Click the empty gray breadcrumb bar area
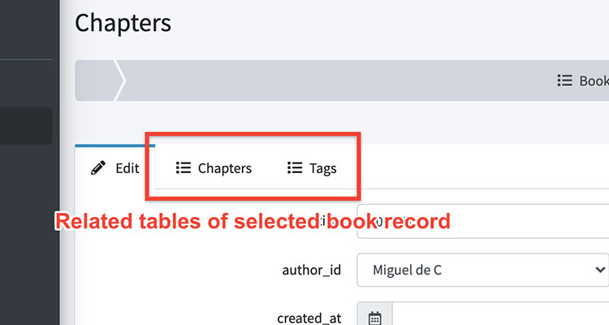The image size is (609, 325). pyautogui.click(x=325, y=81)
